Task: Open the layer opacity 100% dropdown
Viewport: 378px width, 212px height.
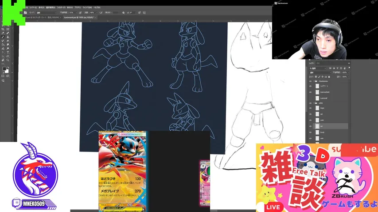Action: pos(349,72)
